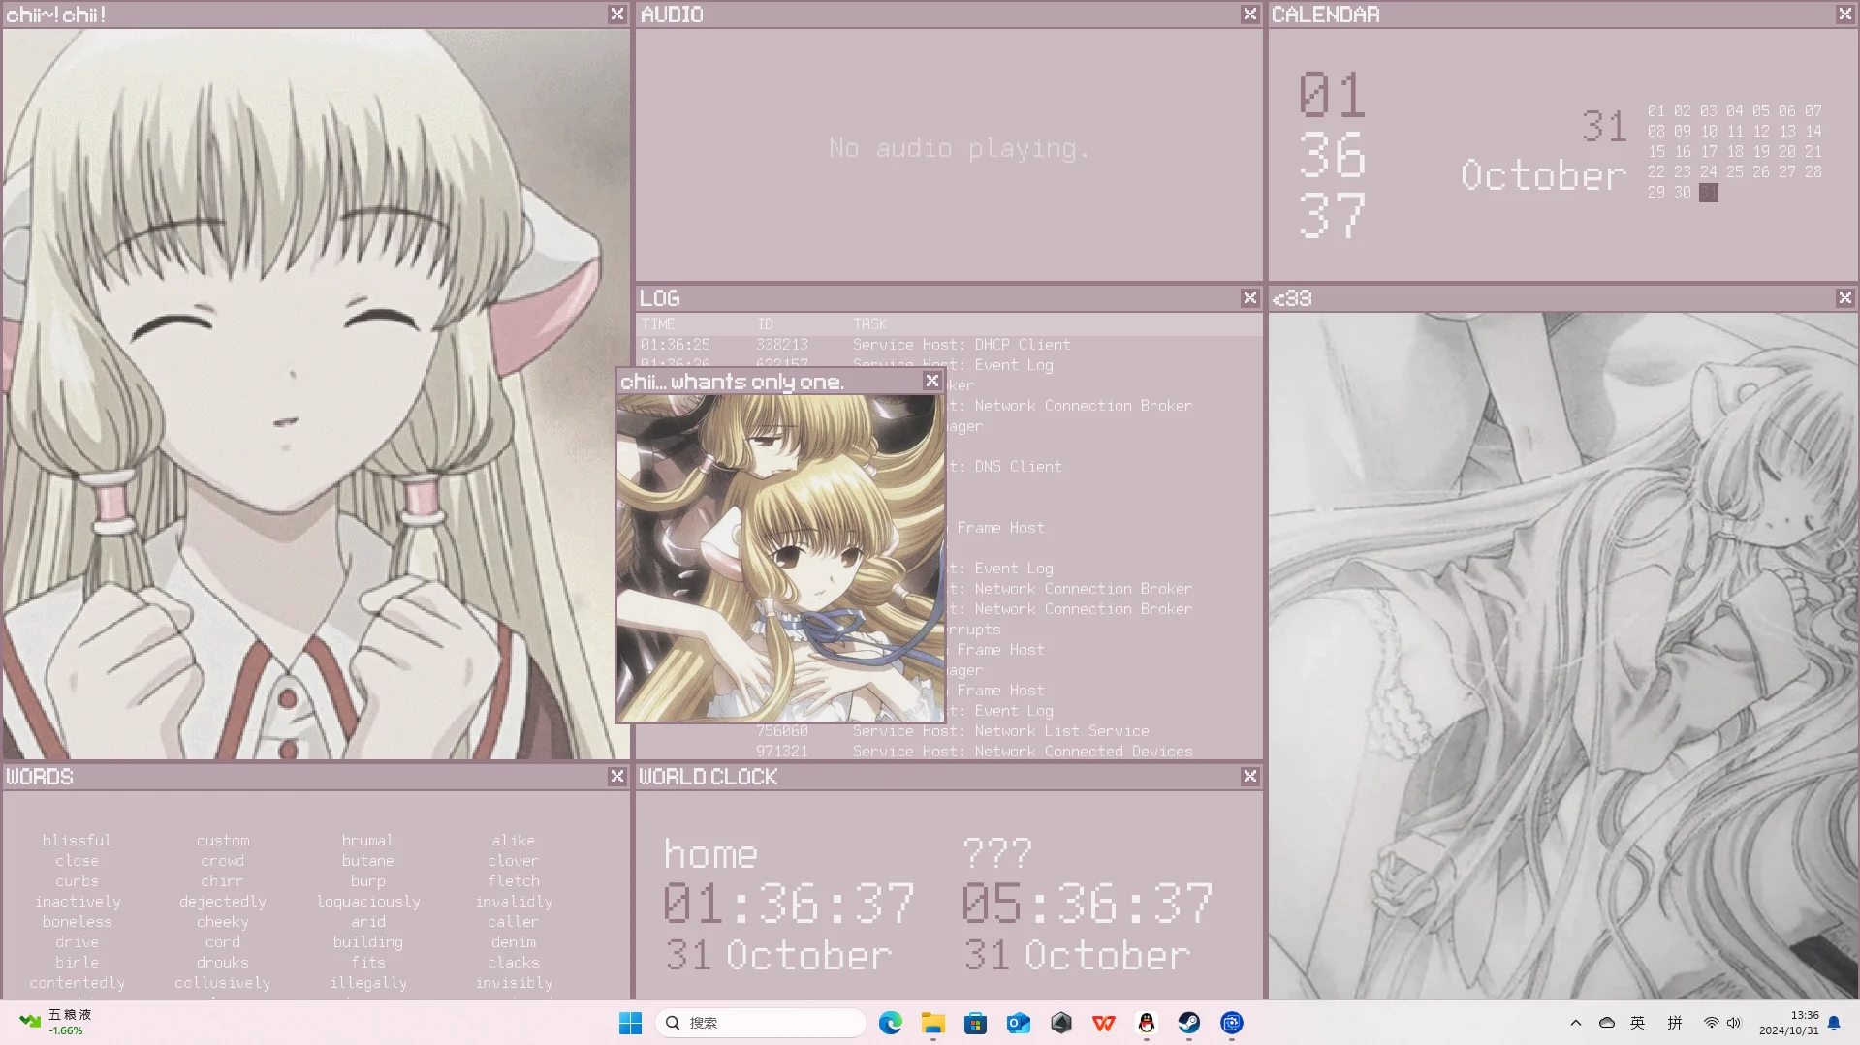
Task: Click 'No audio playing.' text
Action: (x=959, y=148)
